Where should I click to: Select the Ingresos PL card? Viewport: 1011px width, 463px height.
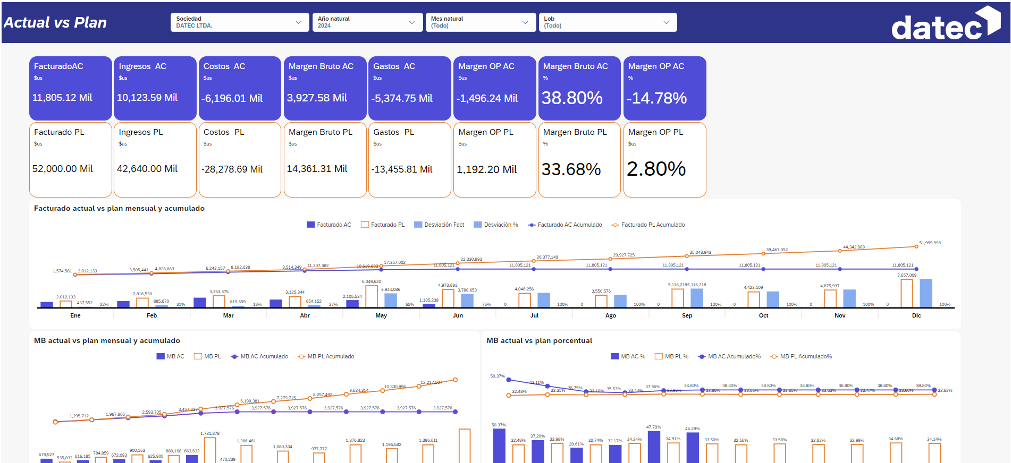(x=155, y=160)
